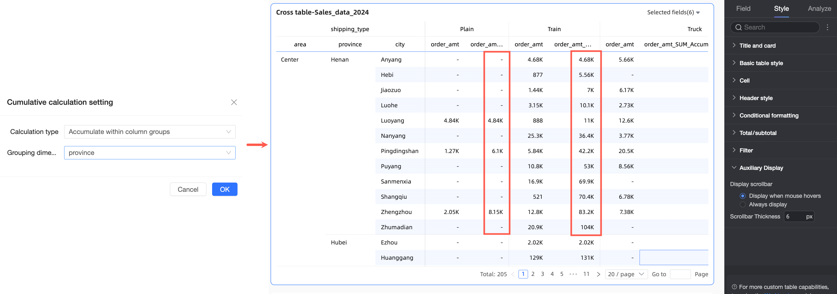Go to the next page with the arrow
Image resolution: width=837 pixels, height=294 pixels.
point(599,274)
